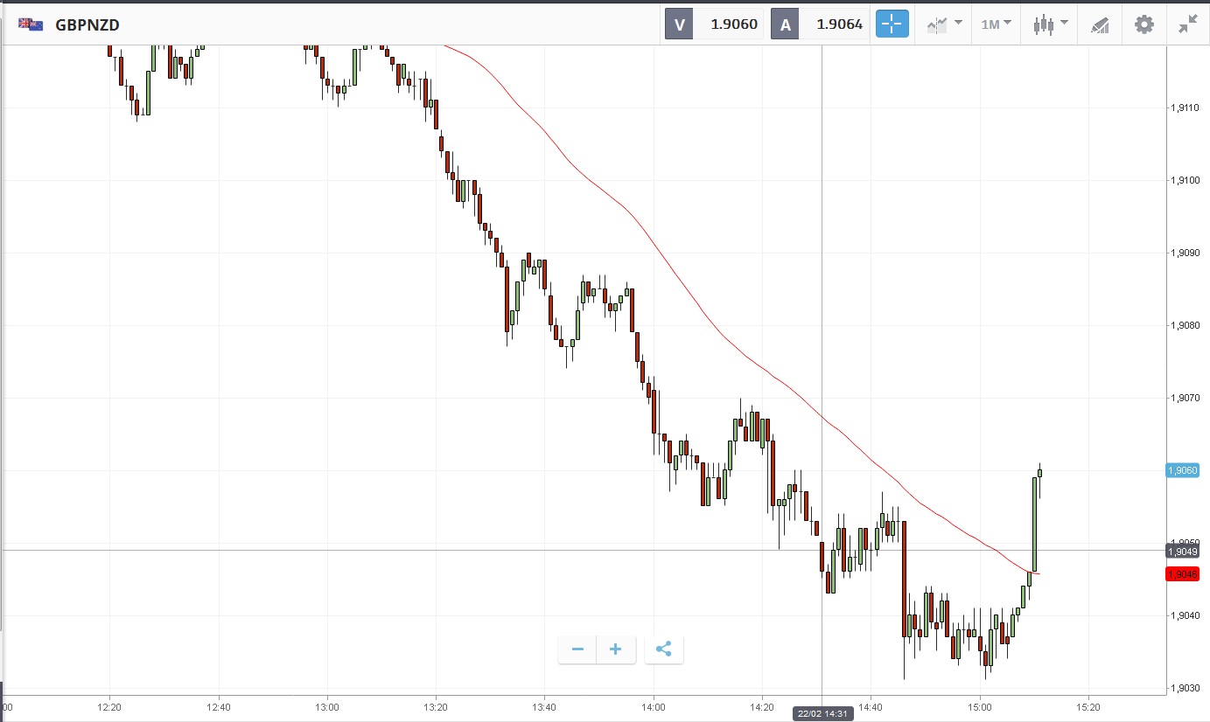Zoom out the chart with minus button
Viewport: 1210px width, 722px height.
(577, 649)
